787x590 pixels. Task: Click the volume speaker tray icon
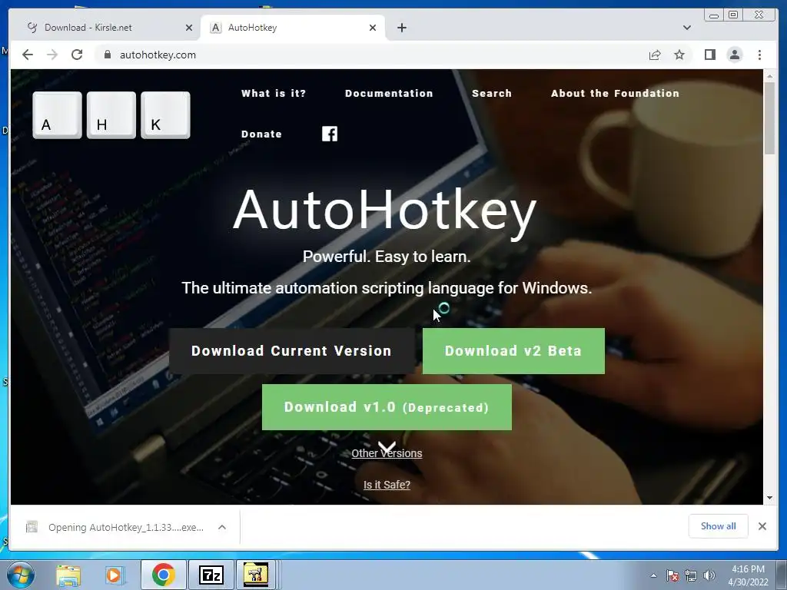pos(709,575)
